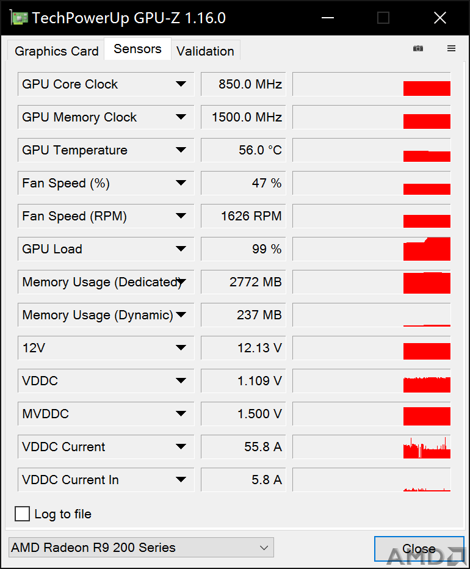Minimize the GPU-Z window
The image size is (470, 569).
tap(328, 18)
